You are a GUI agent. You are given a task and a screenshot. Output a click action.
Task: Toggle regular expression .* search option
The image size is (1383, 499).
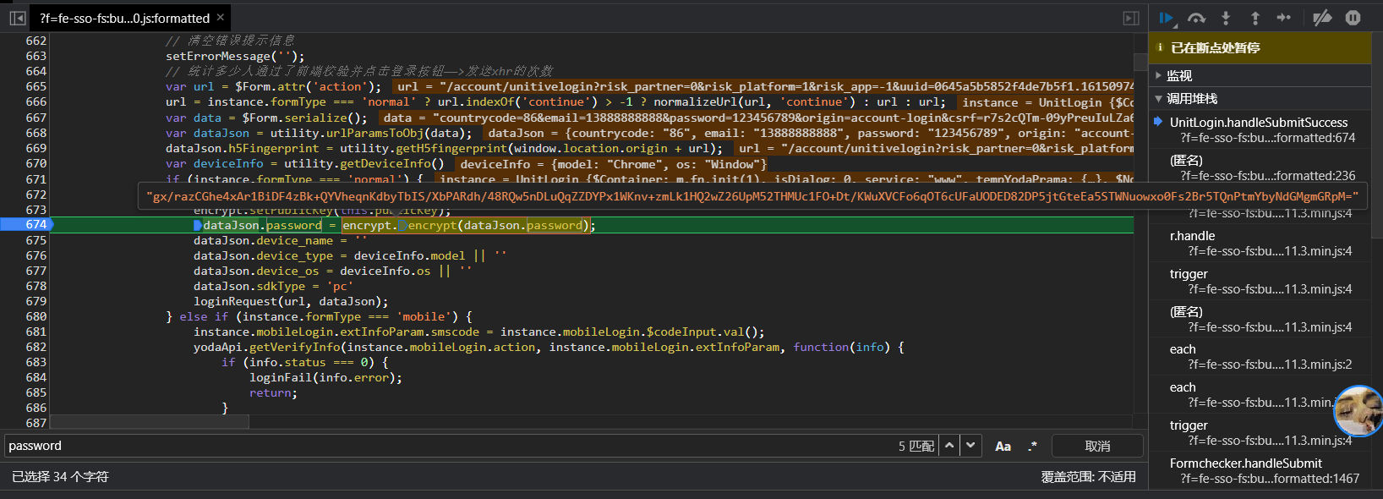tap(1032, 447)
